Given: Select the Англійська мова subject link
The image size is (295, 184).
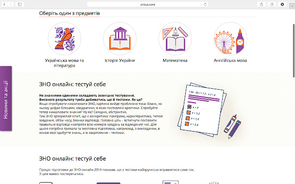Looking at the screenshot, I should (x=230, y=60).
